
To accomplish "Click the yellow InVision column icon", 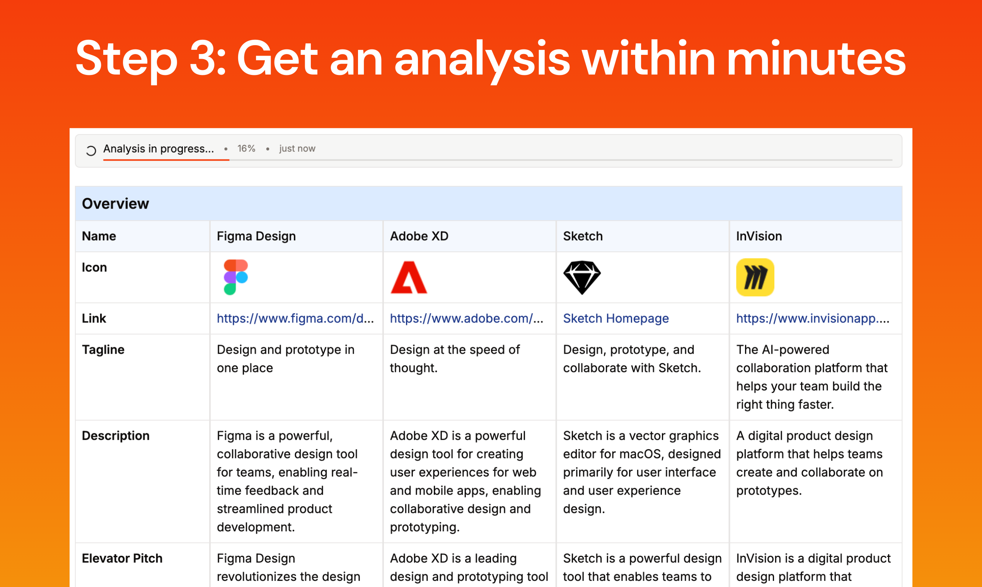I will [755, 277].
